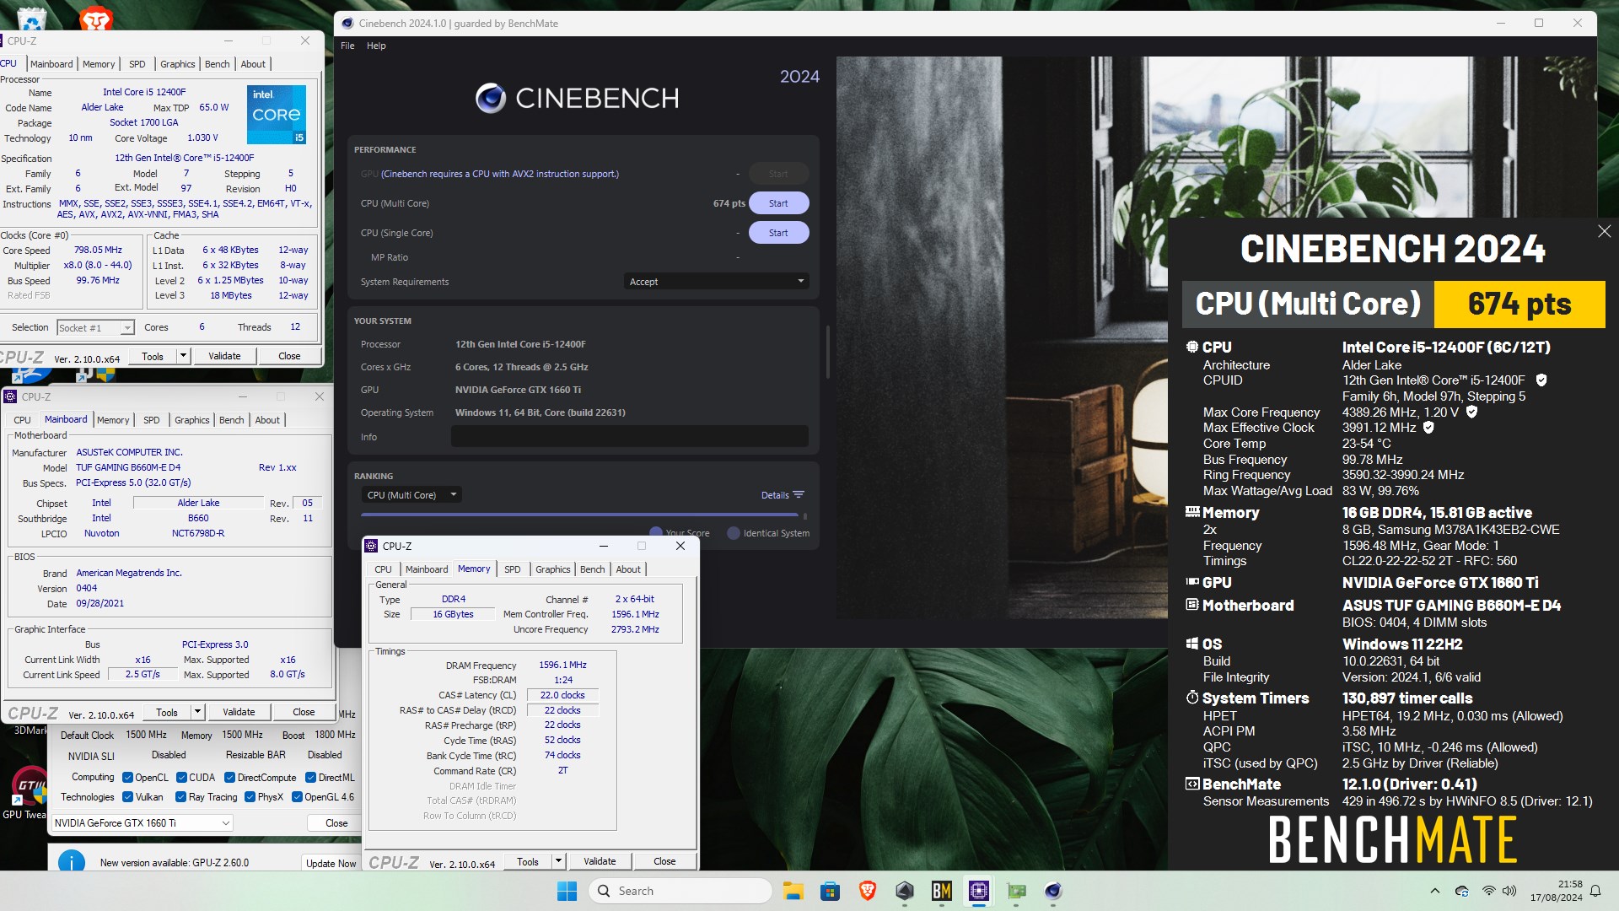Show hidden tray icons with the chevron
Image resolution: width=1619 pixels, height=911 pixels.
[x=1435, y=891]
